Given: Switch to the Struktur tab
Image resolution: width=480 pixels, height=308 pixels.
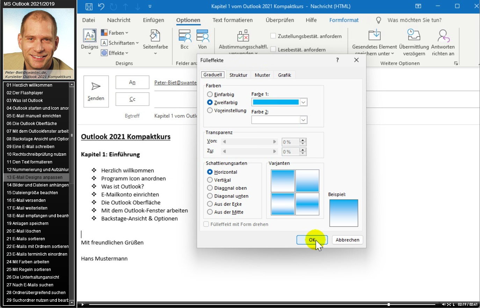Looking at the screenshot, I should pos(238,75).
